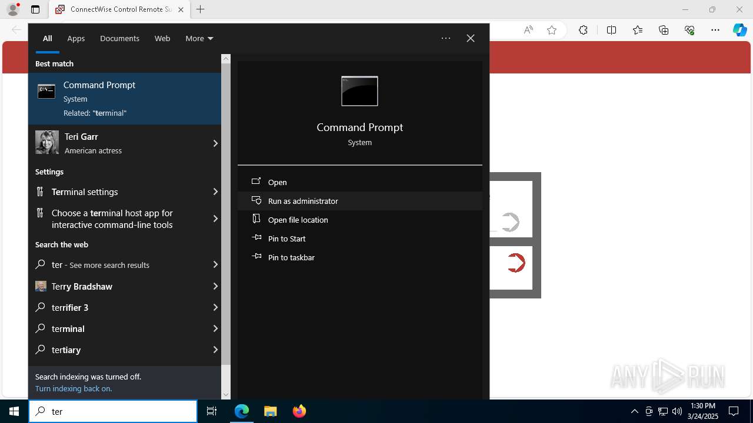Open Microsoft Edge from taskbar

[x=242, y=411]
